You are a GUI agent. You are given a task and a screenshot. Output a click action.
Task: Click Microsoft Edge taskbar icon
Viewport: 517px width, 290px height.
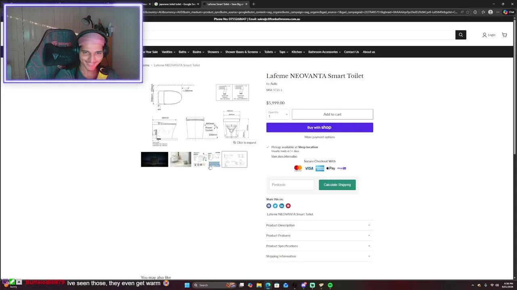[268, 285]
